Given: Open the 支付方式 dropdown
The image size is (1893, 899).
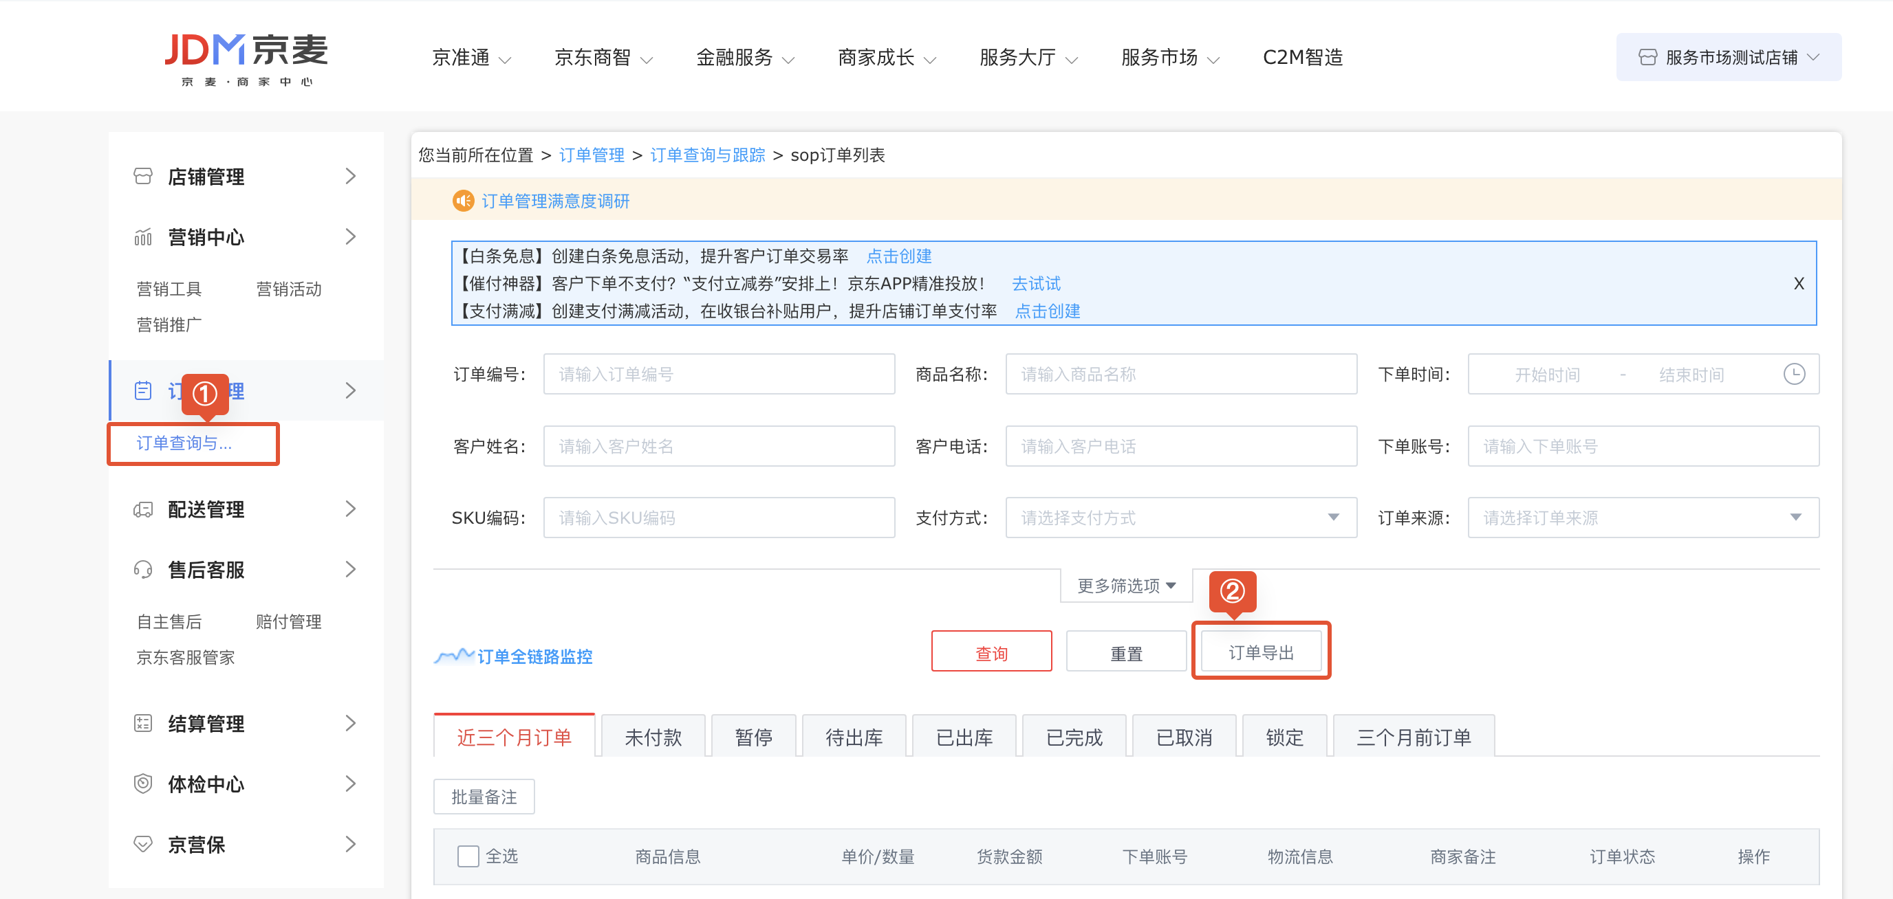Looking at the screenshot, I should 1181,518.
